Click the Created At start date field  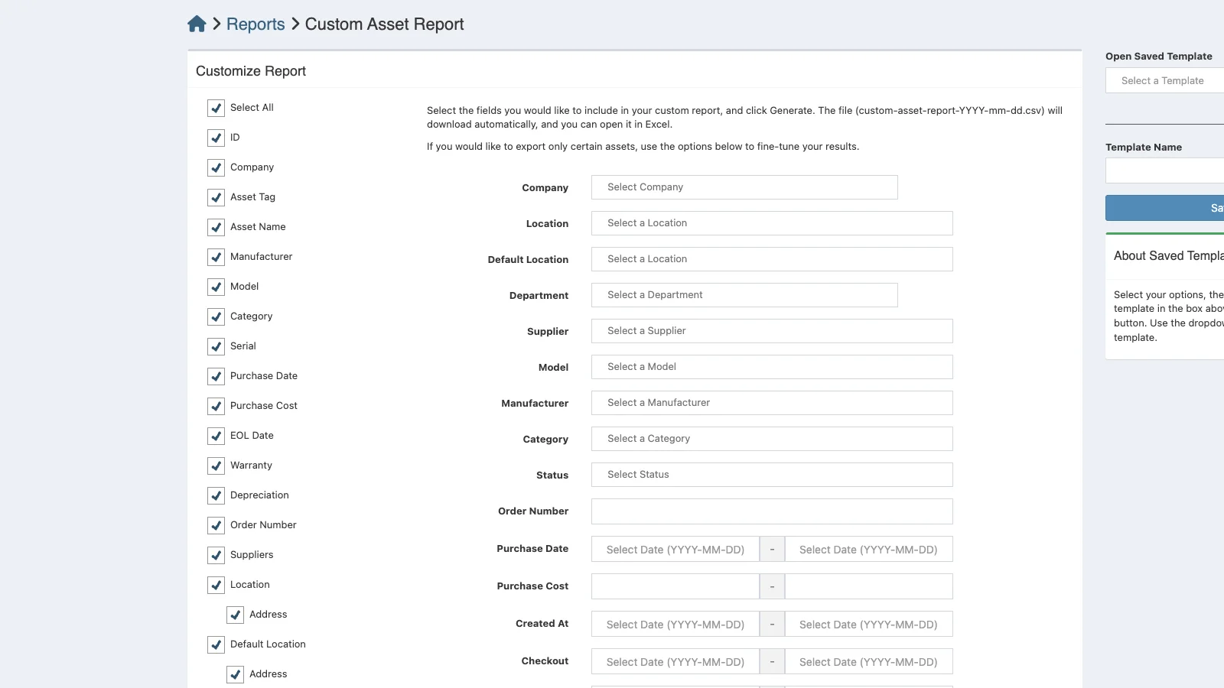coord(675,624)
